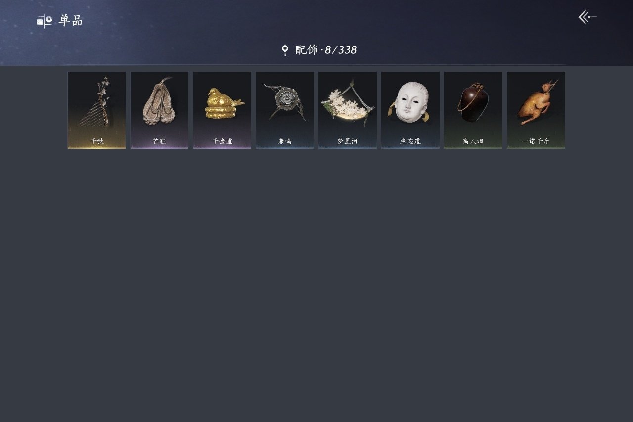Click the 芒鞋 name label
The height and width of the screenshot is (422, 633).
159,141
